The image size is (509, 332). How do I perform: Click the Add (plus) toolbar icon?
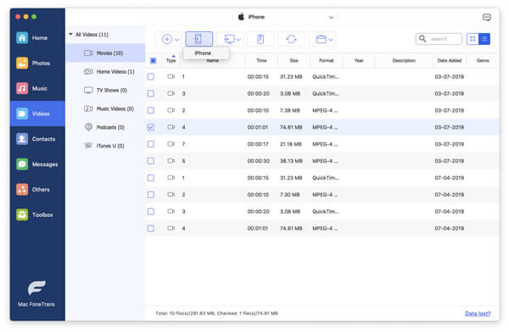(167, 39)
